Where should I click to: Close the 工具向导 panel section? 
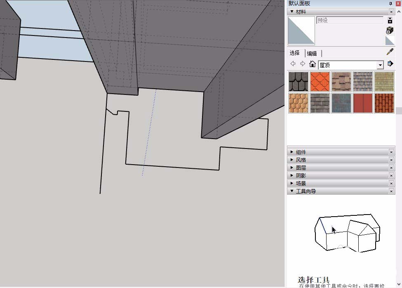click(x=391, y=191)
